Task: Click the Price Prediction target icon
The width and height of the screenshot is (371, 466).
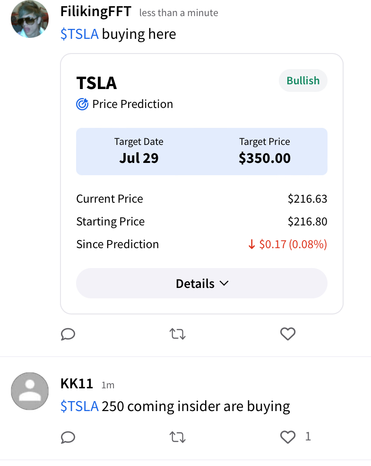Action: coord(82,104)
